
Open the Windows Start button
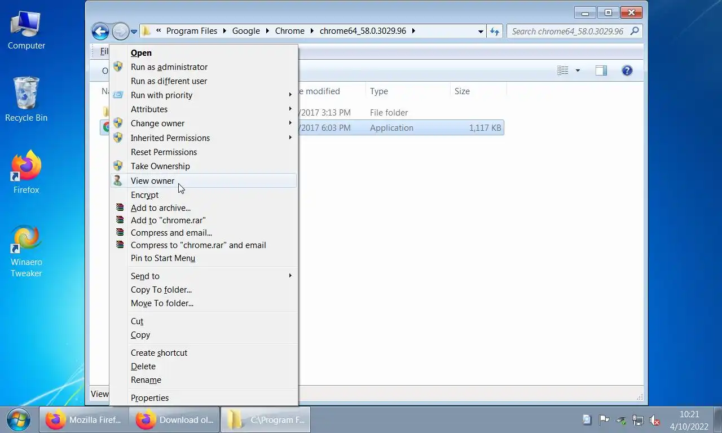(19, 419)
